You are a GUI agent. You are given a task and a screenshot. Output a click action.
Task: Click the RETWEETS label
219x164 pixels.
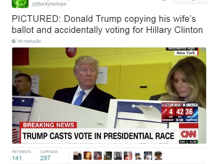tap(22, 152)
